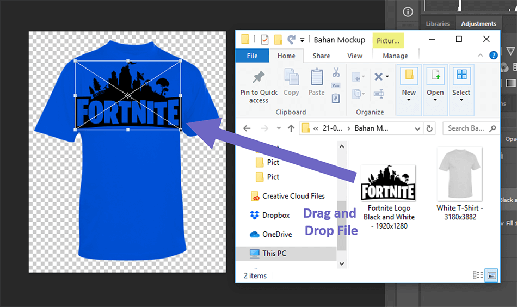Select first Pict folder in navigation pane
Viewport: 517px width, 307px height.
click(x=267, y=162)
